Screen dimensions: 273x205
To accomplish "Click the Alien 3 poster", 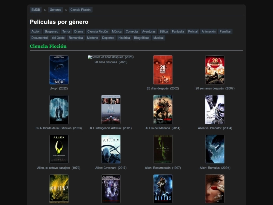I will (x=59, y=189).
